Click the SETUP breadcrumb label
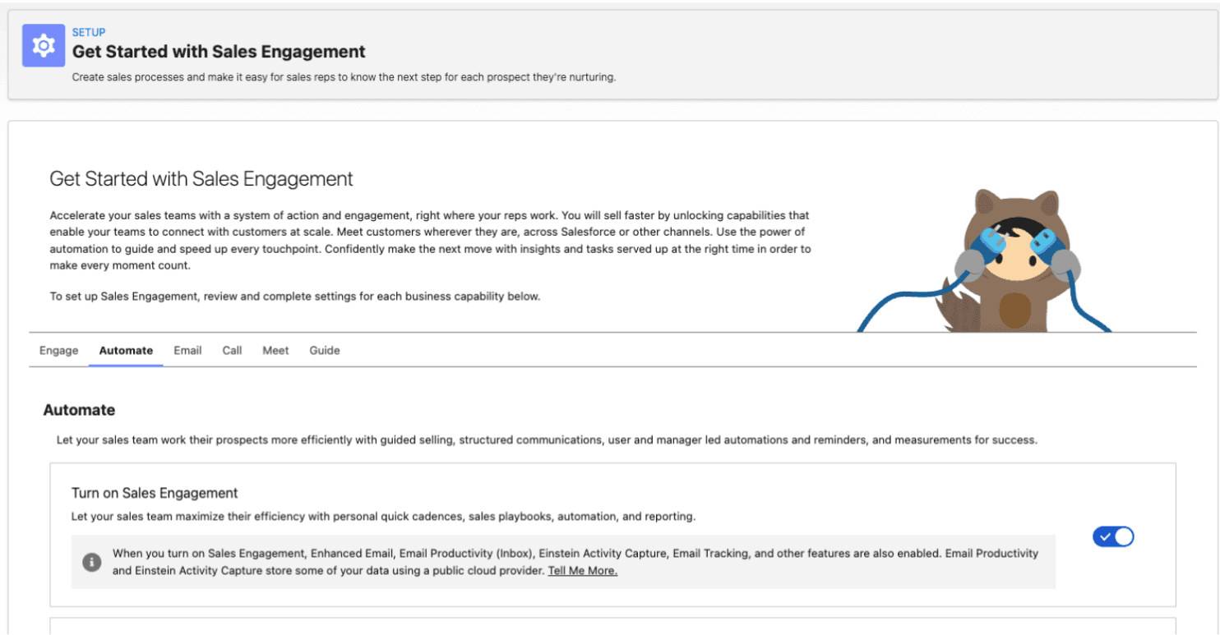1220x635 pixels. click(x=89, y=32)
